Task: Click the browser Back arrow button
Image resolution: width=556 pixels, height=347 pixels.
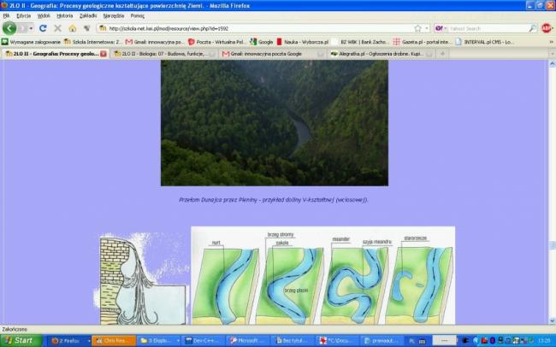Action: click(9, 28)
